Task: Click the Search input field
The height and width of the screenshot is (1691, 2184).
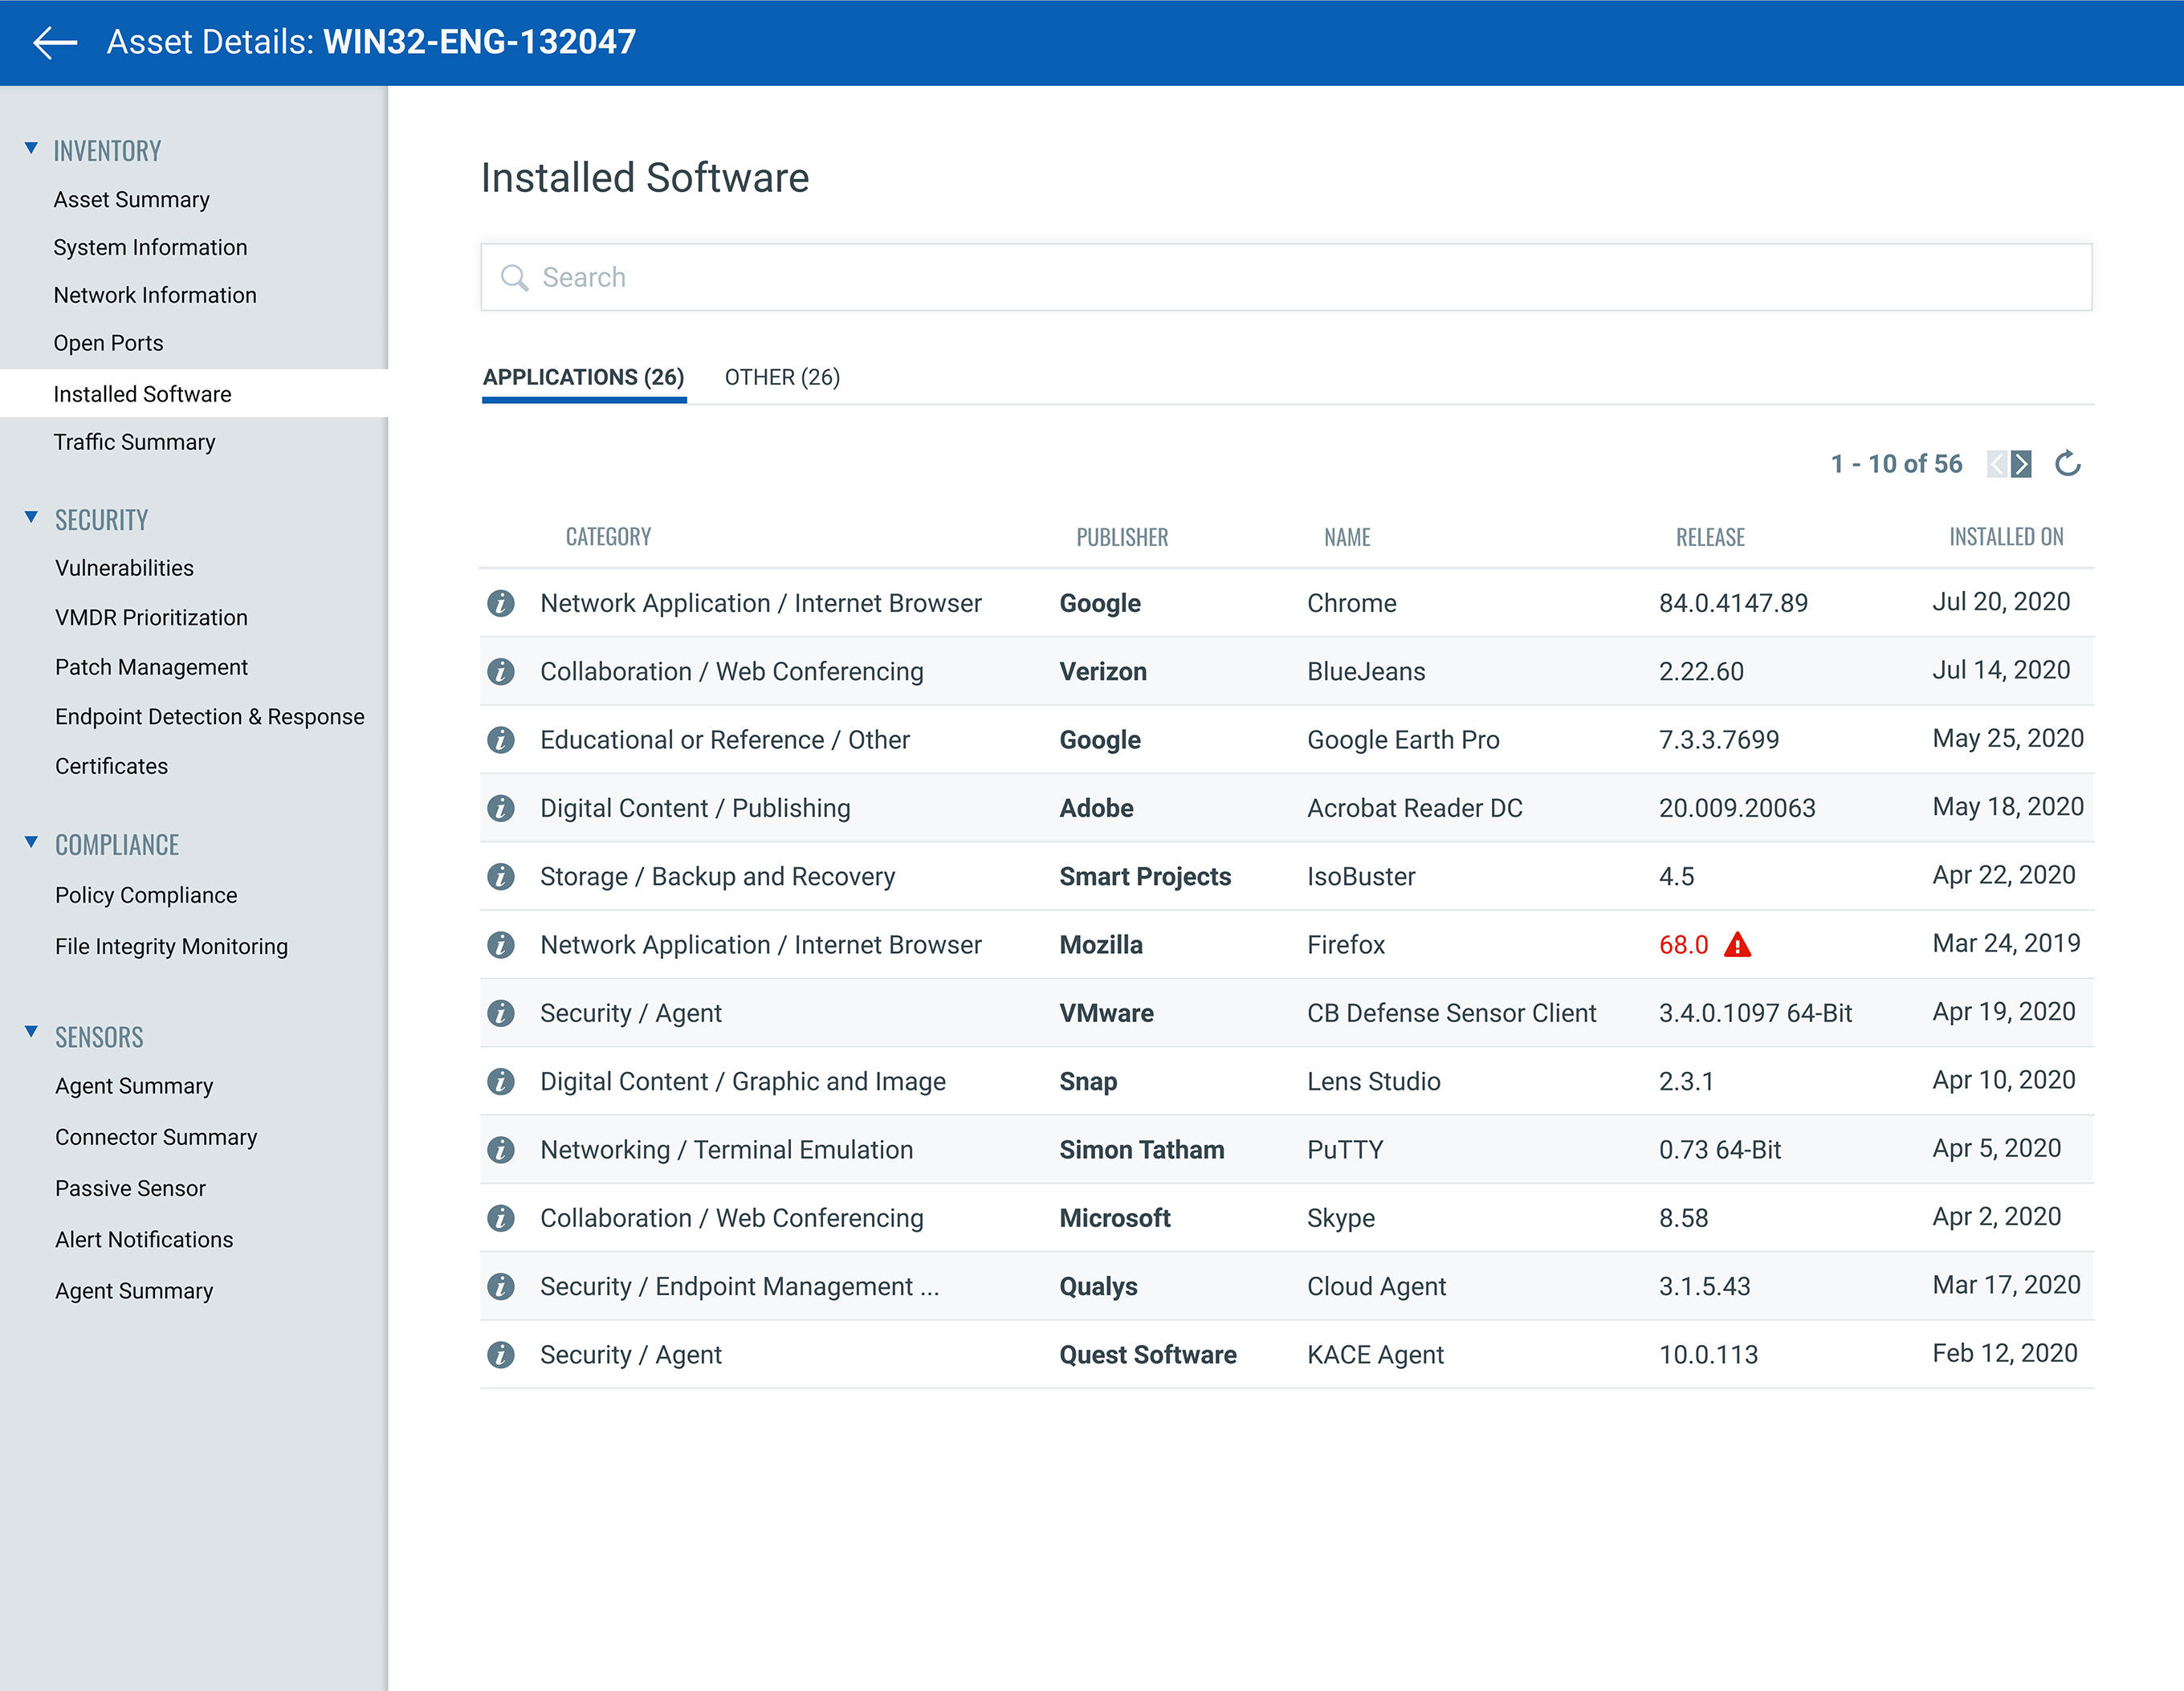Action: [x=1285, y=277]
